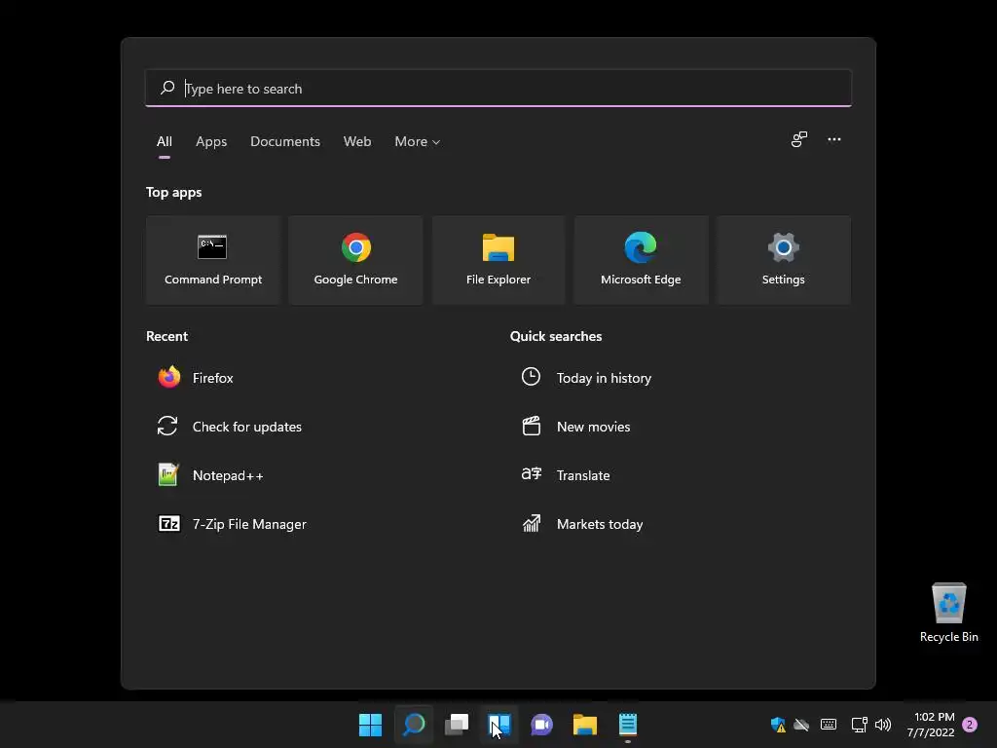Open the three-dot more options menu
Viewport: 997px width, 748px height.
coord(834,139)
